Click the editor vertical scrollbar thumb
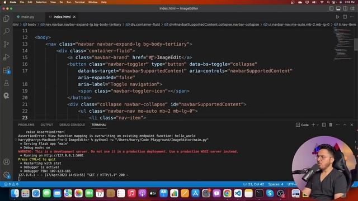 pyautogui.click(x=356, y=44)
